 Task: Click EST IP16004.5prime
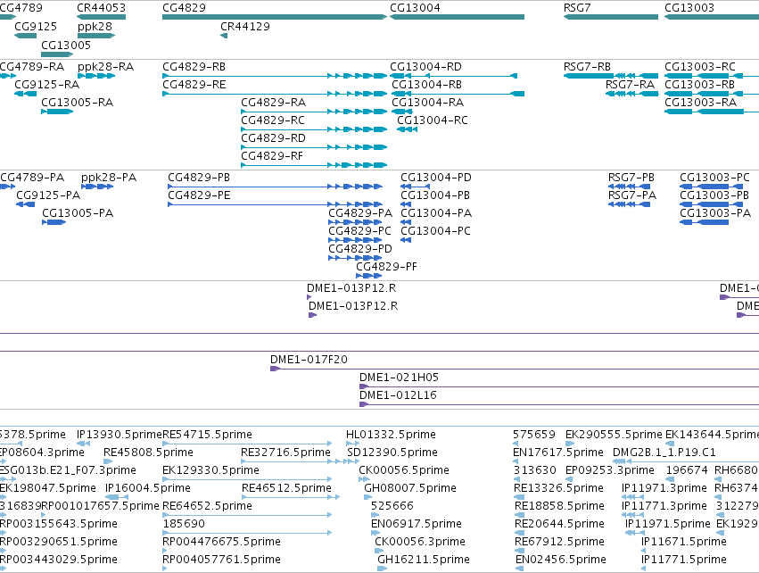(x=117, y=497)
